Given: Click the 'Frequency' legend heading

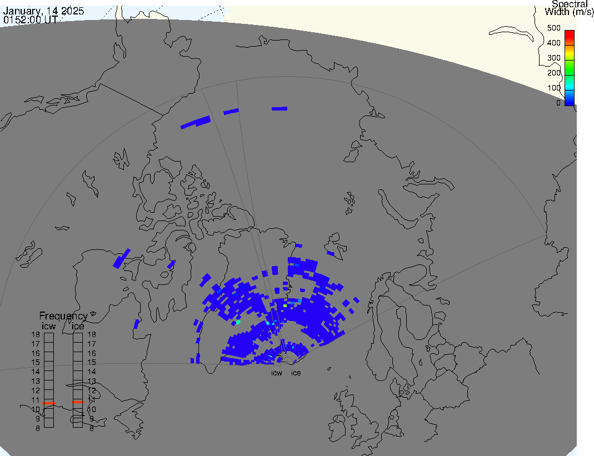Looking at the screenshot, I should click(x=63, y=316).
